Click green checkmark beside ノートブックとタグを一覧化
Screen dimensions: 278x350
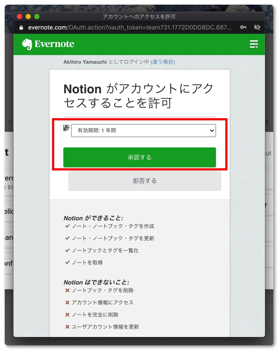[67, 250]
